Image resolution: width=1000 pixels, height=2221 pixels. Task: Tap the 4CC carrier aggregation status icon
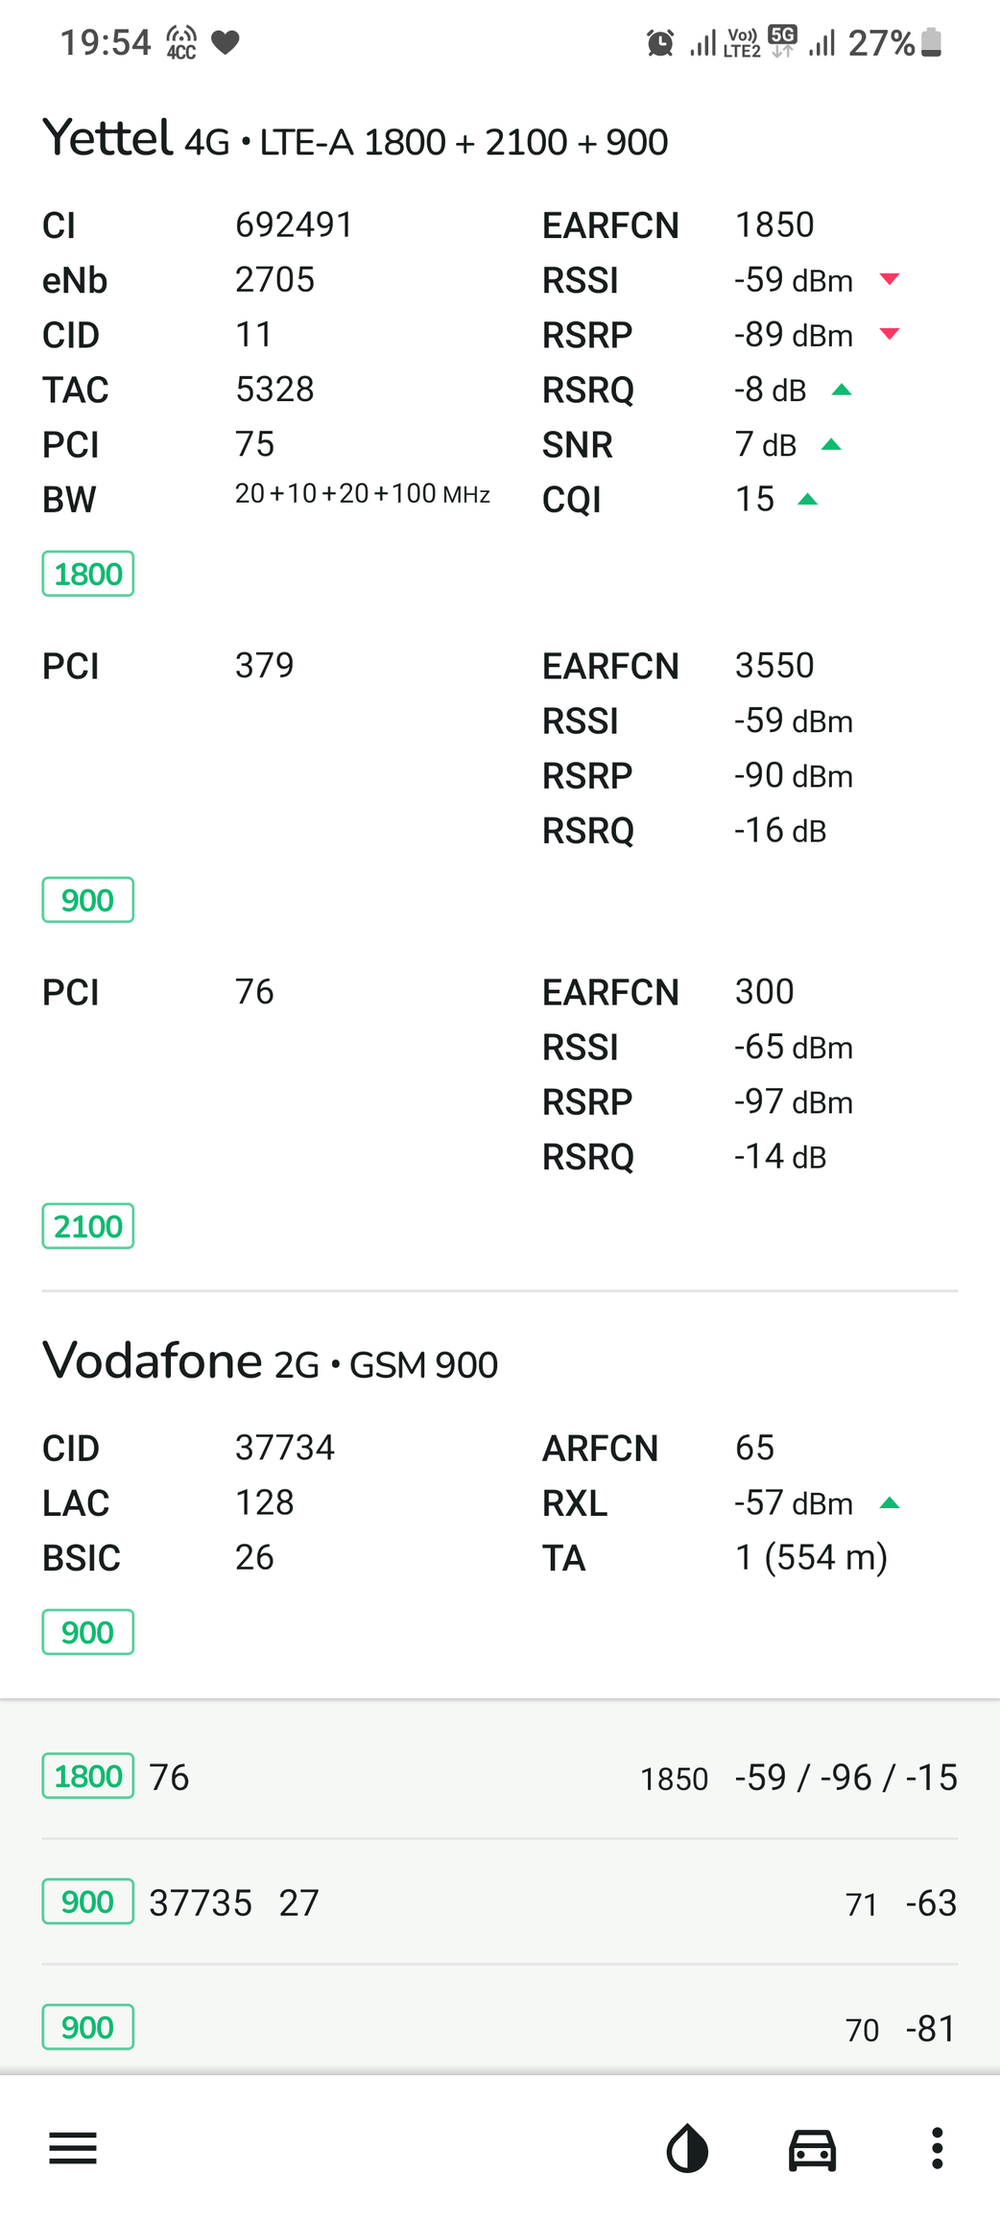pos(181,43)
